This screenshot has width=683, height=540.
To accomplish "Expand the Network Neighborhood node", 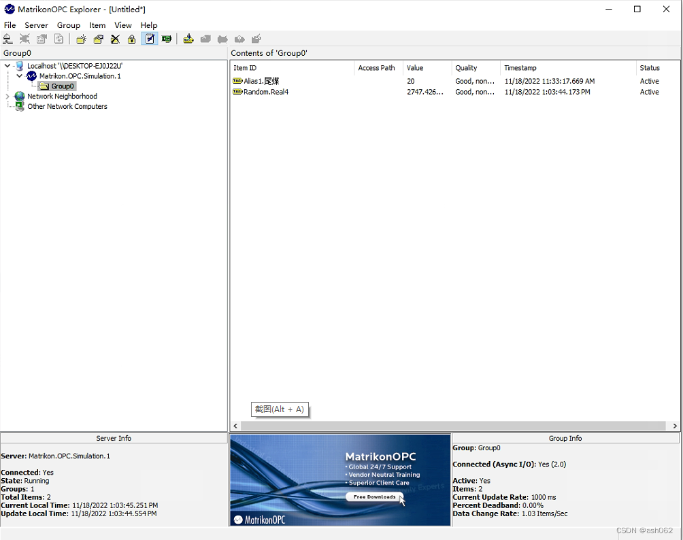I will click(7, 97).
